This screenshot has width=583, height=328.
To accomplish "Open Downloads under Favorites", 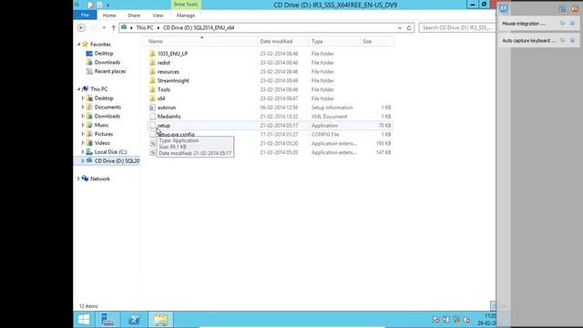I will click(107, 62).
